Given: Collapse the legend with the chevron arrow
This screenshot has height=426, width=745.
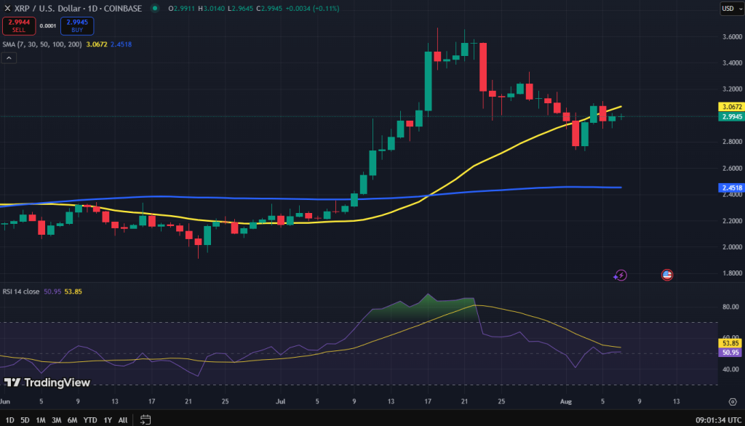Looking at the screenshot, I should tap(9, 57).
